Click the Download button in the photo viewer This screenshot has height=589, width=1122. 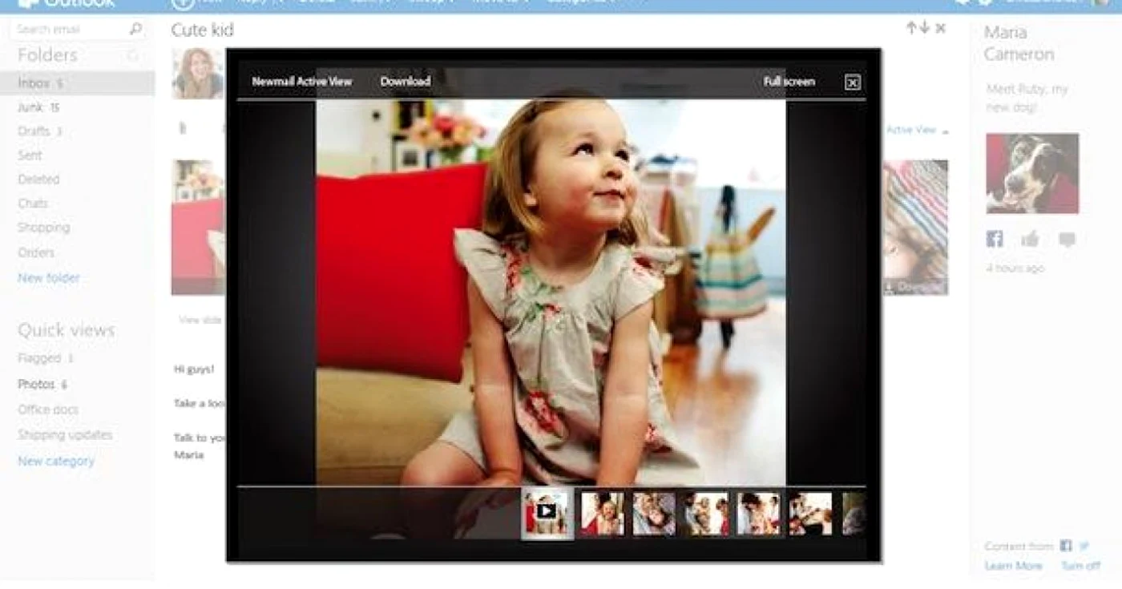point(406,81)
